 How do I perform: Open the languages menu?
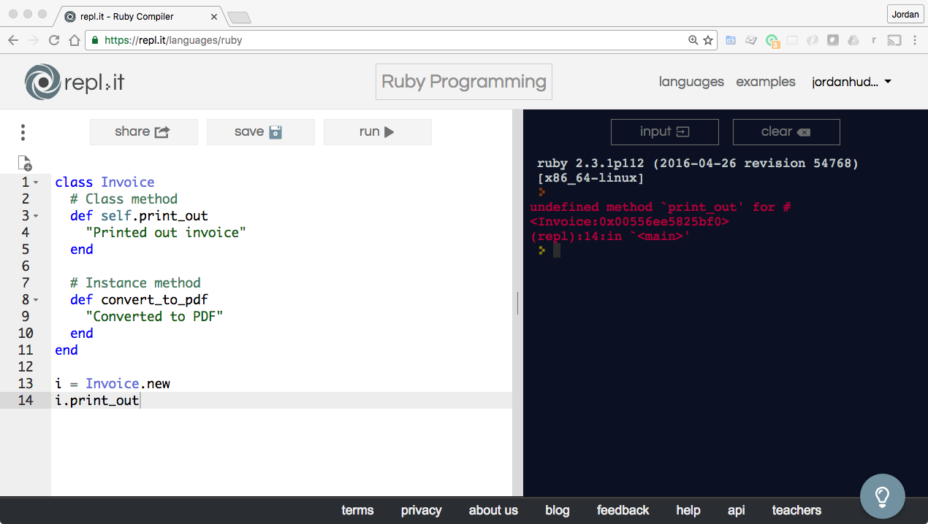691,82
